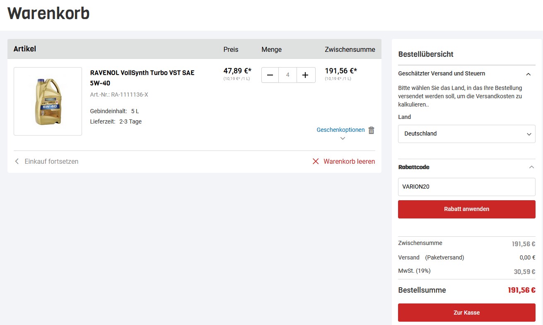This screenshot has height=325, width=543.
Task: Increase quantity with the plus button
Action: tap(306, 75)
